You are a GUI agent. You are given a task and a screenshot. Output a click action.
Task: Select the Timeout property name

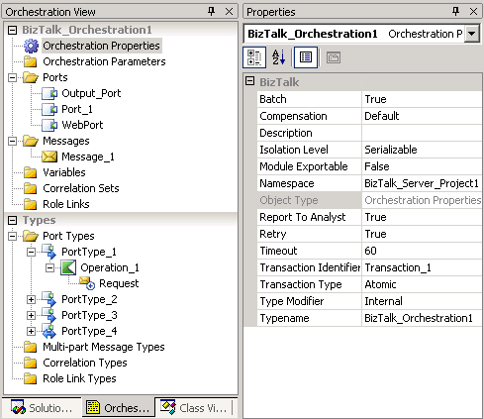[x=309, y=251]
